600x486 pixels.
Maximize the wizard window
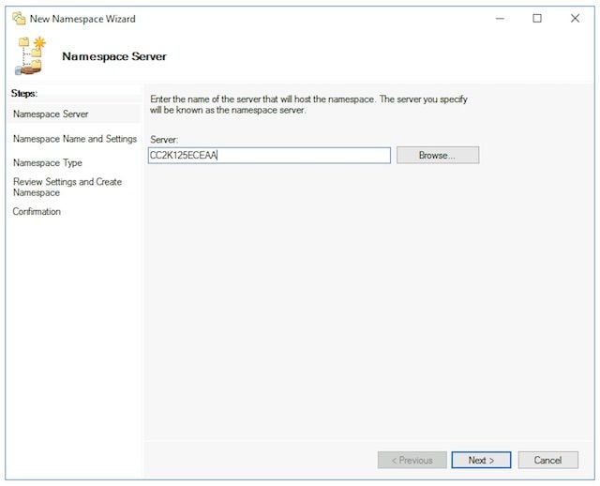(x=537, y=19)
